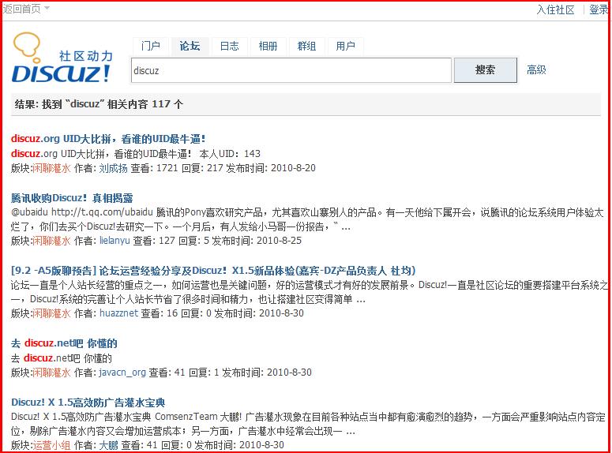Image resolution: width=612 pixels, height=453 pixels.
Task: Open result titled 腾讯收购Discuz! 真相揭露
Action: tap(72, 198)
